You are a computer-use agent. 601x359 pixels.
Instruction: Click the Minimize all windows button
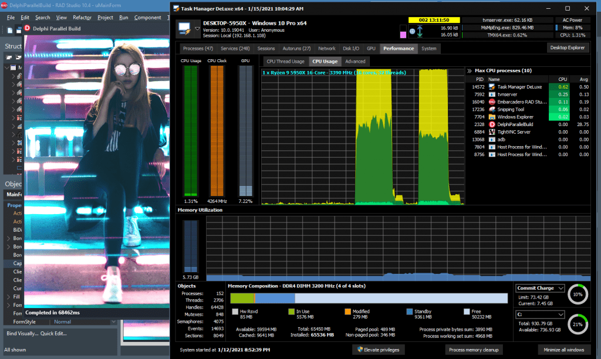coord(563,350)
